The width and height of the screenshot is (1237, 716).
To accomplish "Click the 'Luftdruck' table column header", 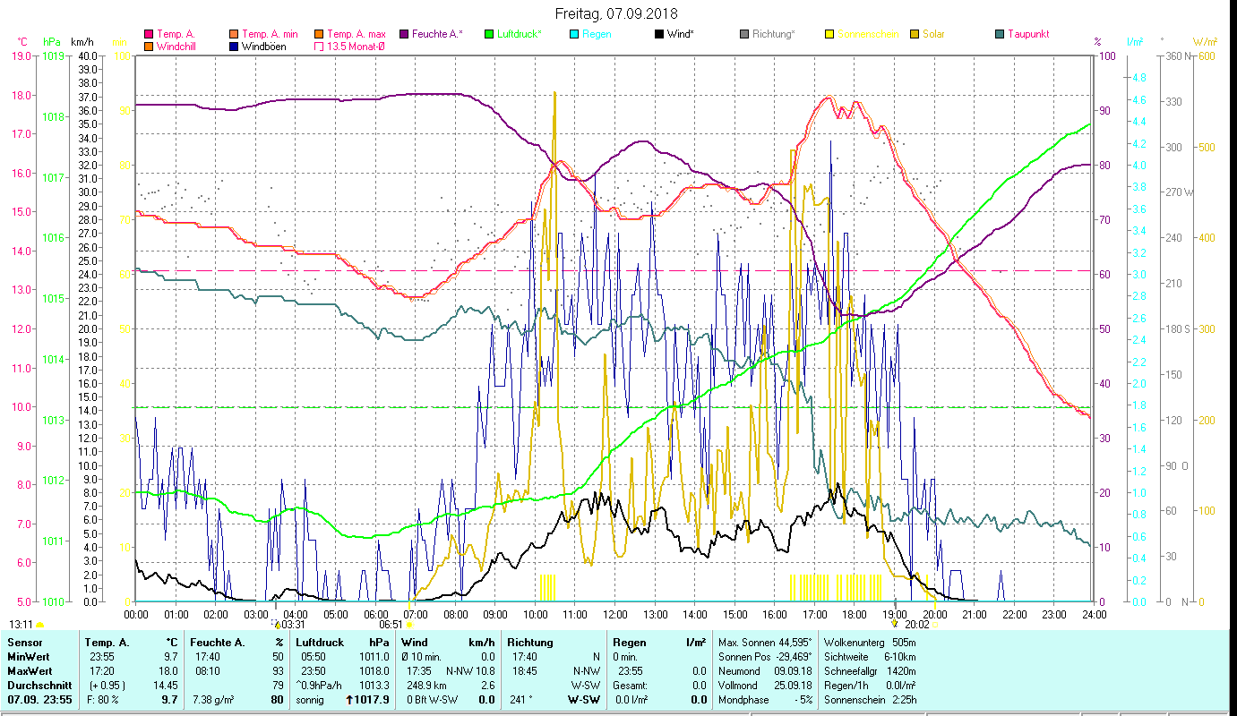I will pos(321,643).
